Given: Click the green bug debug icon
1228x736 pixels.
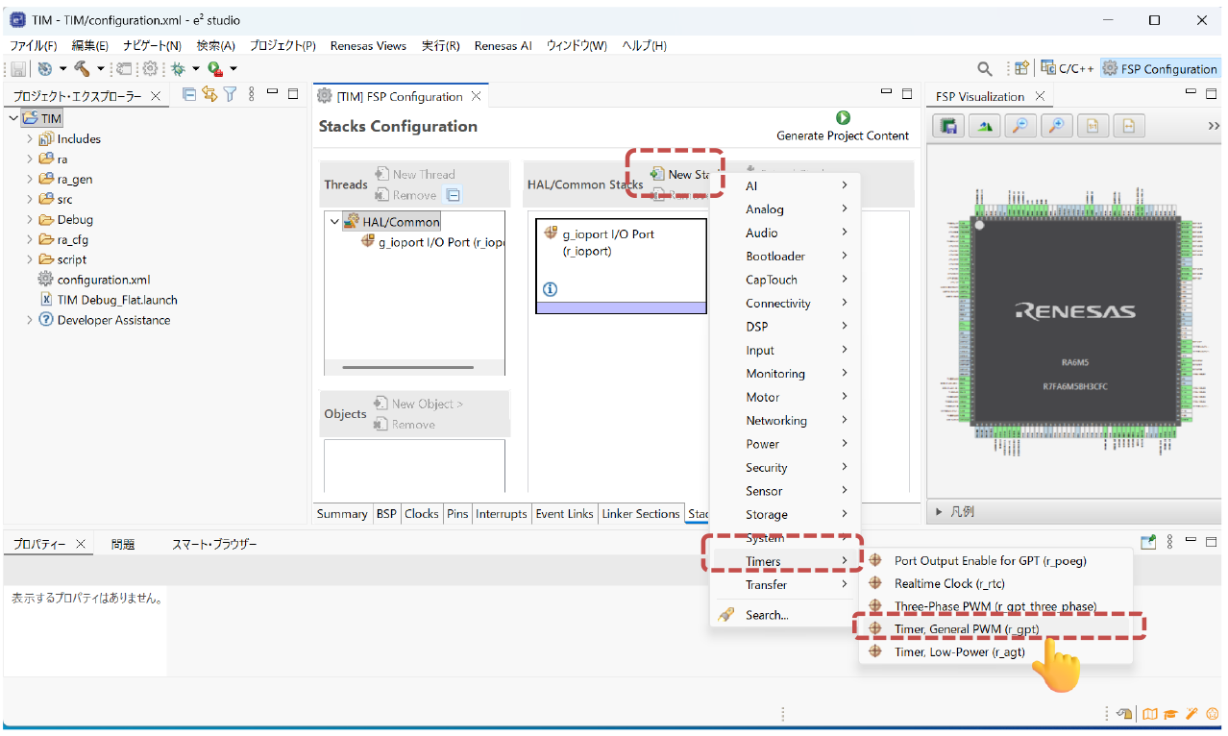Looking at the screenshot, I should click(178, 69).
